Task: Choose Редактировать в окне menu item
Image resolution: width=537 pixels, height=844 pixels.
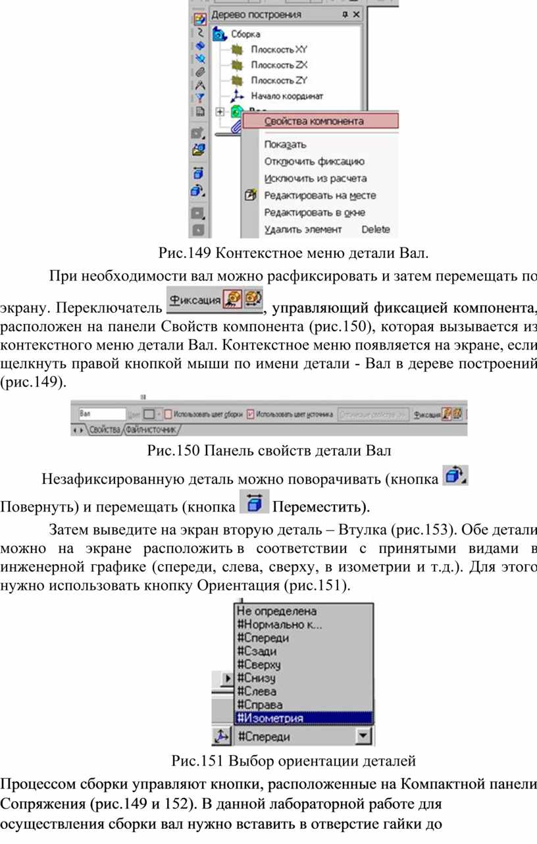Action: point(315,213)
